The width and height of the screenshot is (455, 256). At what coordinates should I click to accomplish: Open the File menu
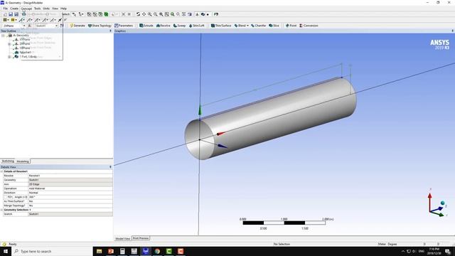[x=5, y=9]
